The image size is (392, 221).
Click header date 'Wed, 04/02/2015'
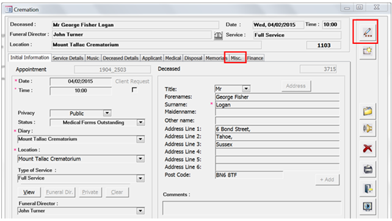click(278, 25)
